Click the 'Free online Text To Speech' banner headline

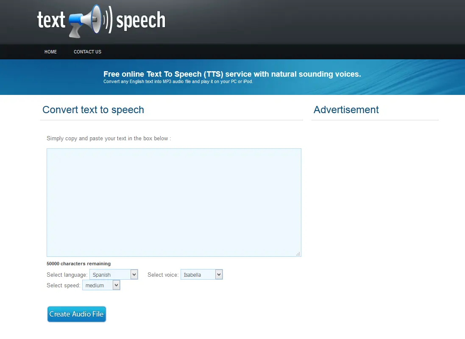(x=232, y=74)
